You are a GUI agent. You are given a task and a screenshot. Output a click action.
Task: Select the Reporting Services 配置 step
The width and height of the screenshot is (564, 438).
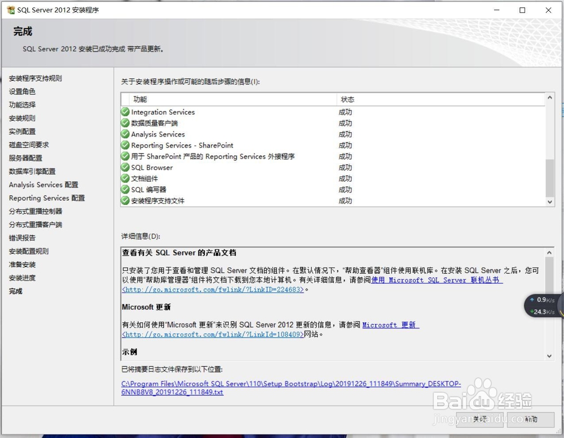point(47,198)
